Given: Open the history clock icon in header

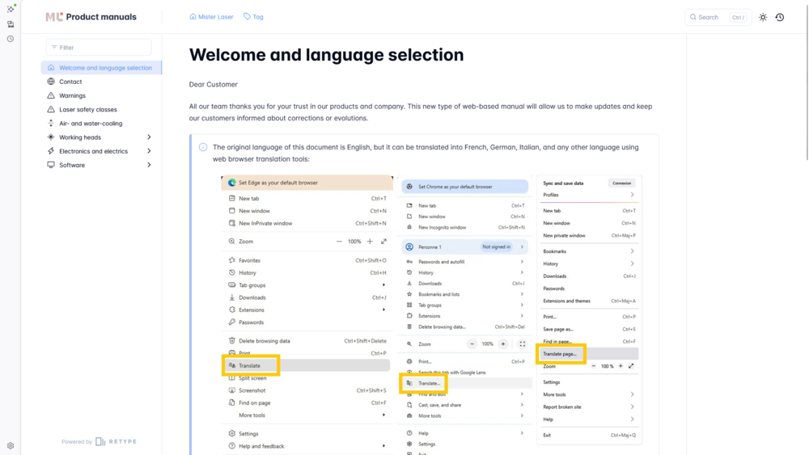Looking at the screenshot, I should pyautogui.click(x=780, y=17).
